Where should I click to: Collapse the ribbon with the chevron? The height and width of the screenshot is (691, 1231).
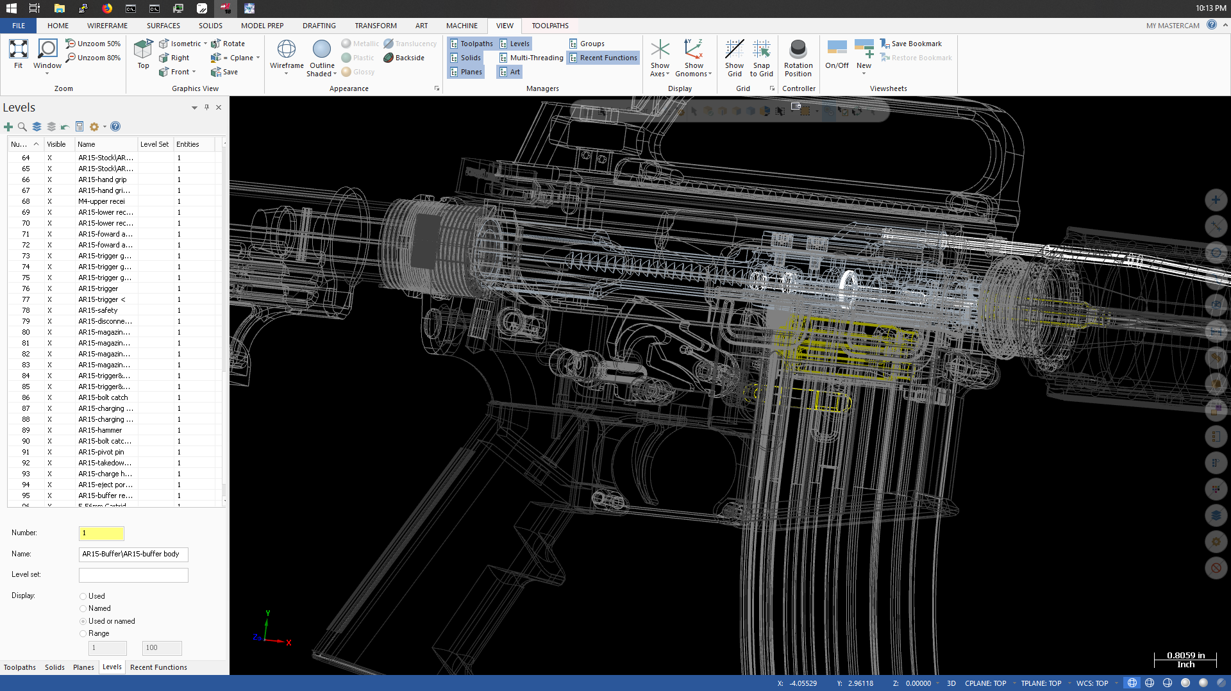click(x=1225, y=25)
